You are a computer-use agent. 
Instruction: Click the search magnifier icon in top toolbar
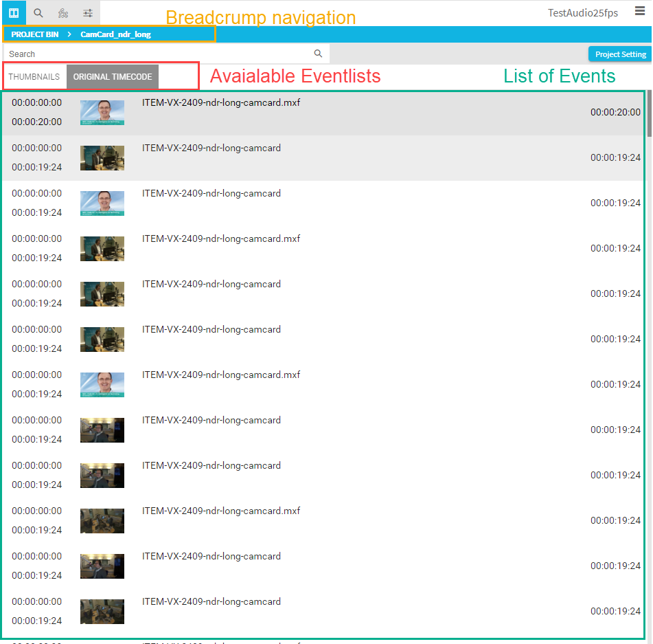coord(38,12)
